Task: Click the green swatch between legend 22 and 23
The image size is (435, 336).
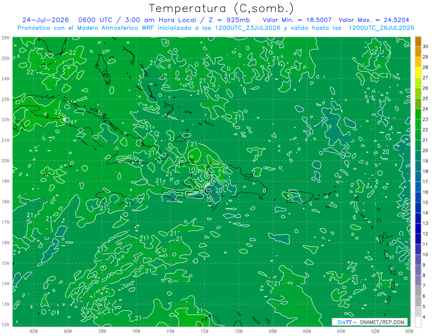Action: point(418,124)
